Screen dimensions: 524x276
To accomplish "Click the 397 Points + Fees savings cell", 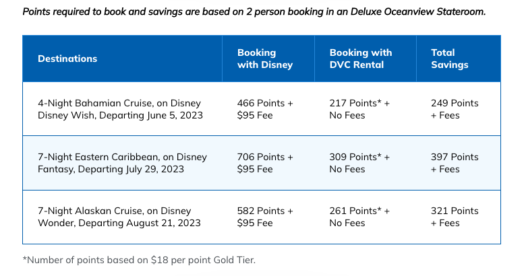I will 455,163.
